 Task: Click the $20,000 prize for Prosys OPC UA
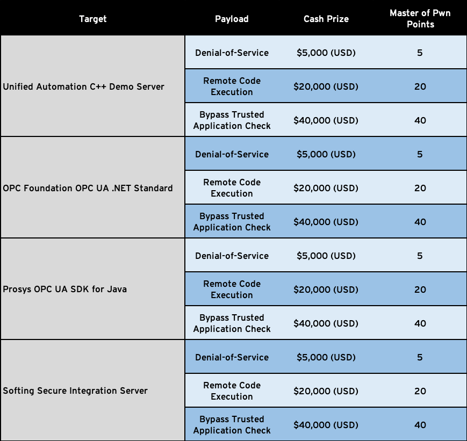(x=326, y=290)
